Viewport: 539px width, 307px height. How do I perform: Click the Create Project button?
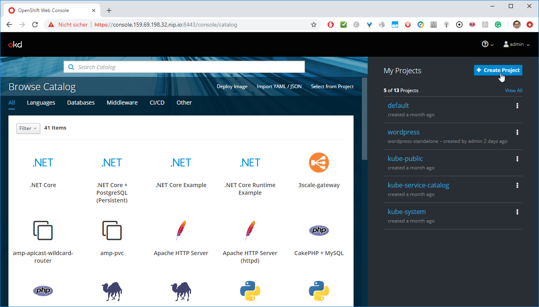coord(498,70)
